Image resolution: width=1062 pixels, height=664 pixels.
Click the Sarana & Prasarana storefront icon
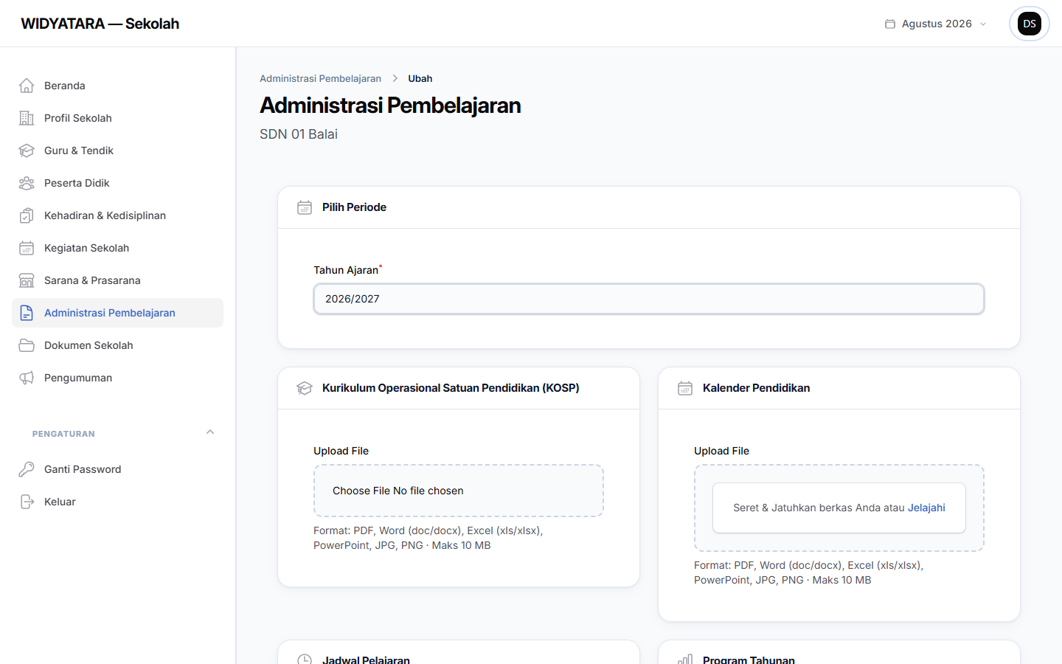pyautogui.click(x=27, y=280)
